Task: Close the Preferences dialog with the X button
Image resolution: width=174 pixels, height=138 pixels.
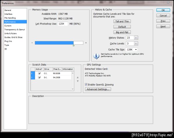Action: tap(168, 2)
